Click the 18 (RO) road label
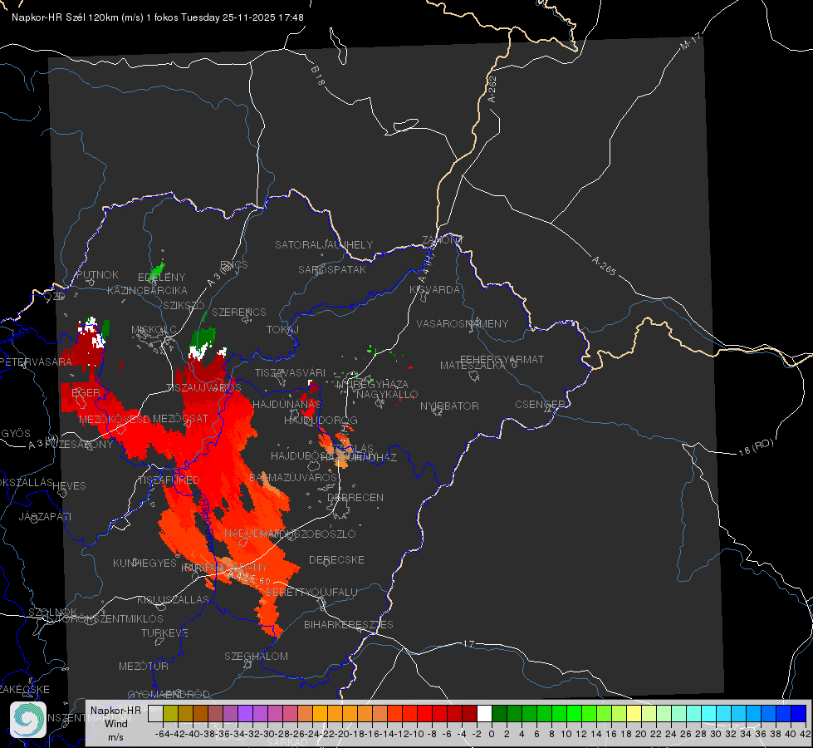Screen dimensions: 813x748 click(x=756, y=447)
